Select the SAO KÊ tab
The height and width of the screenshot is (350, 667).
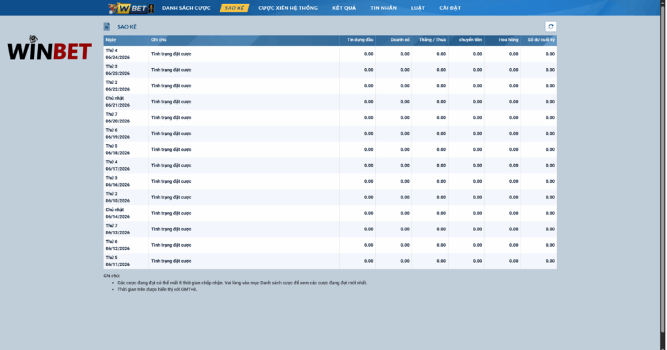tap(234, 8)
